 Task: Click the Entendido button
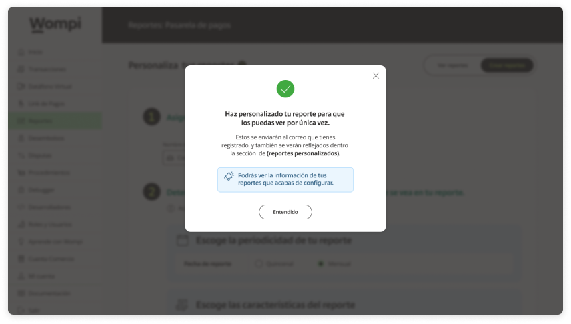pos(285,212)
